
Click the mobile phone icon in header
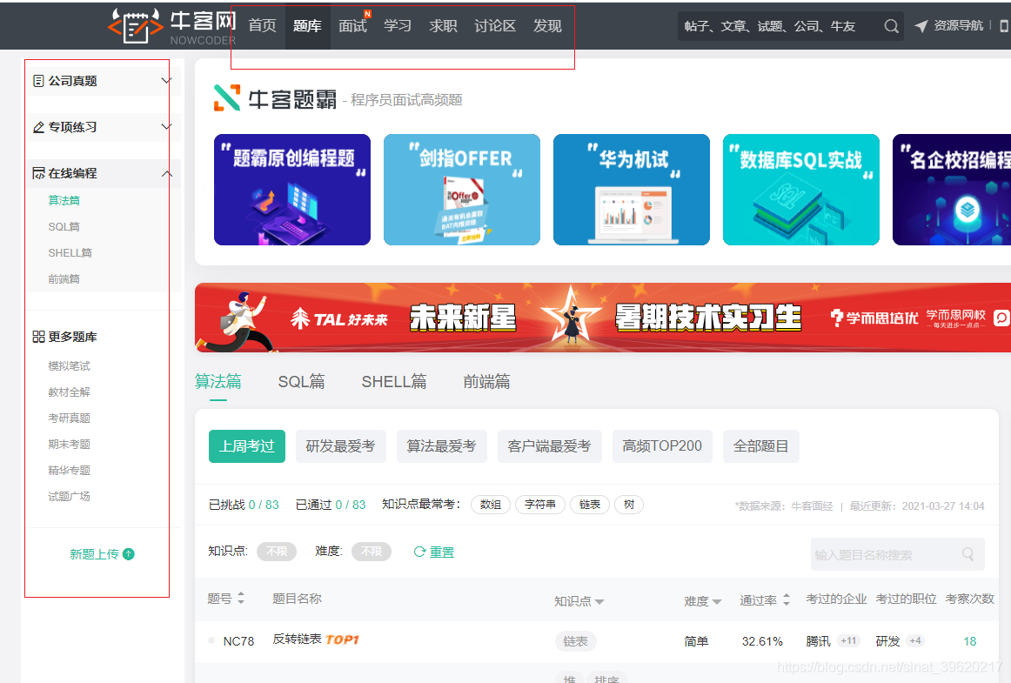tap(1004, 26)
